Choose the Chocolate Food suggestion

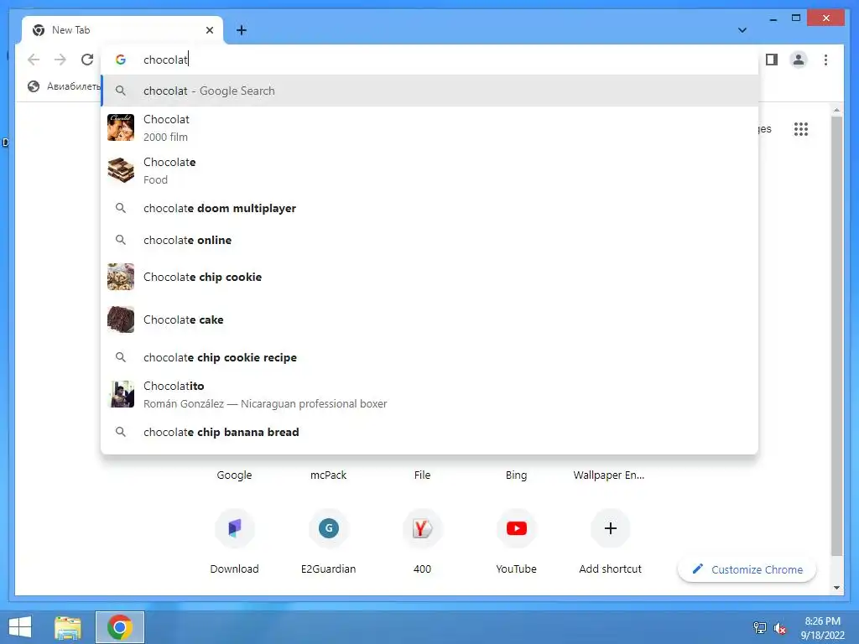coord(429,170)
